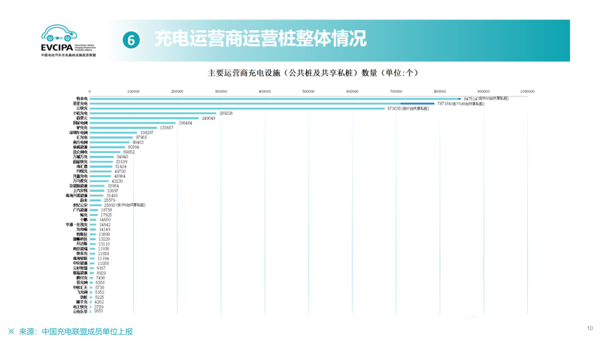
Task: Click the data value 108287
Action: (147, 132)
